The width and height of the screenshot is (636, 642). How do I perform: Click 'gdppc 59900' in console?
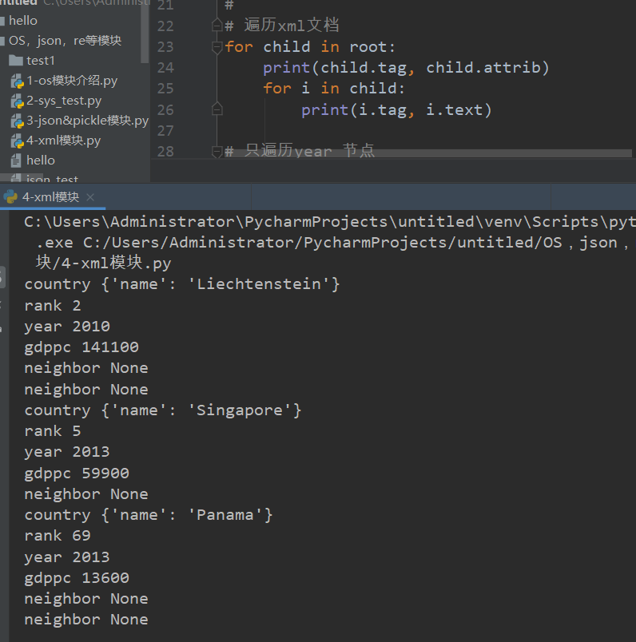click(x=77, y=473)
